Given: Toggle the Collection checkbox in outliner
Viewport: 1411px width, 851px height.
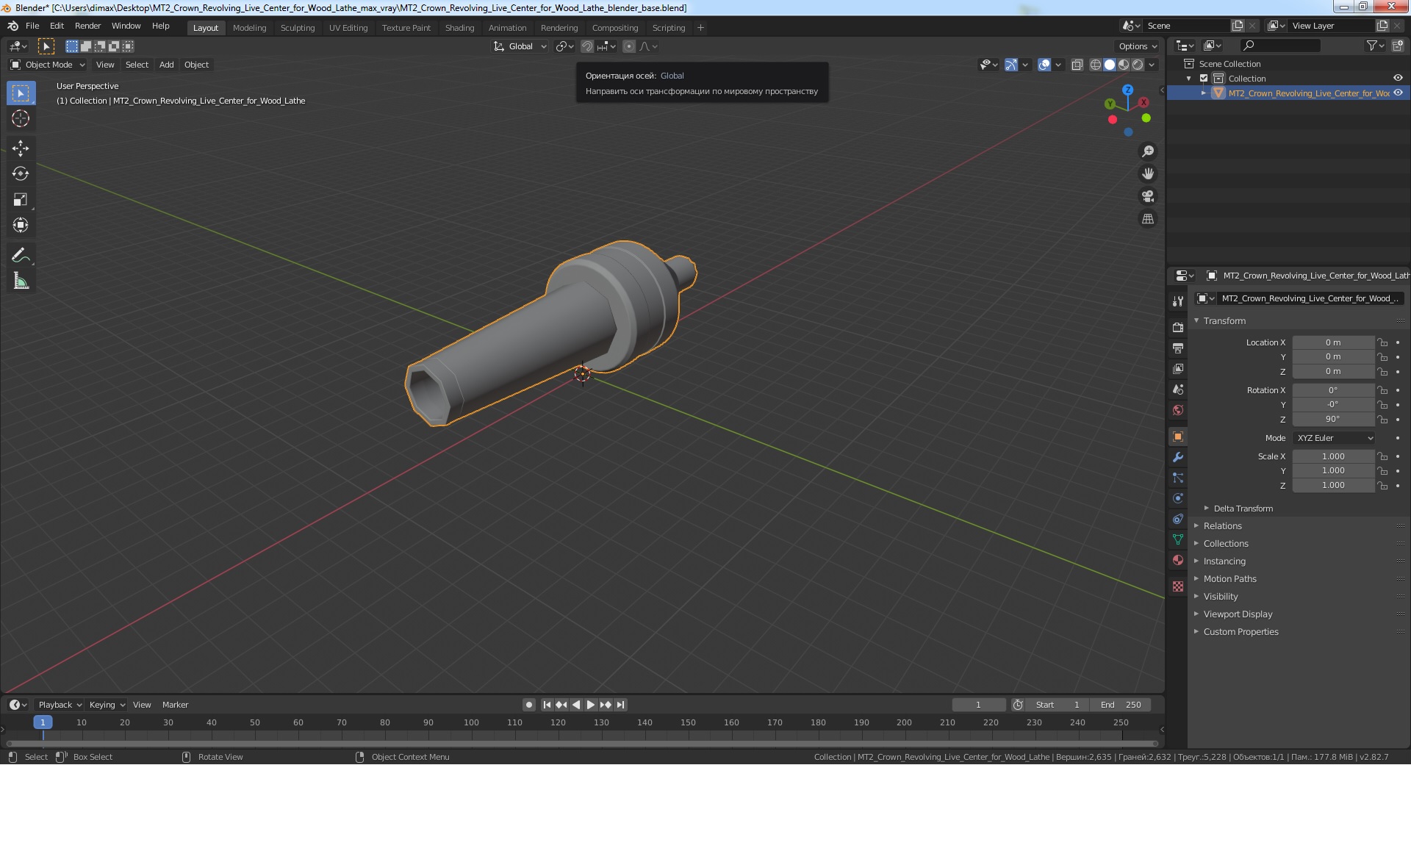Looking at the screenshot, I should (x=1204, y=79).
